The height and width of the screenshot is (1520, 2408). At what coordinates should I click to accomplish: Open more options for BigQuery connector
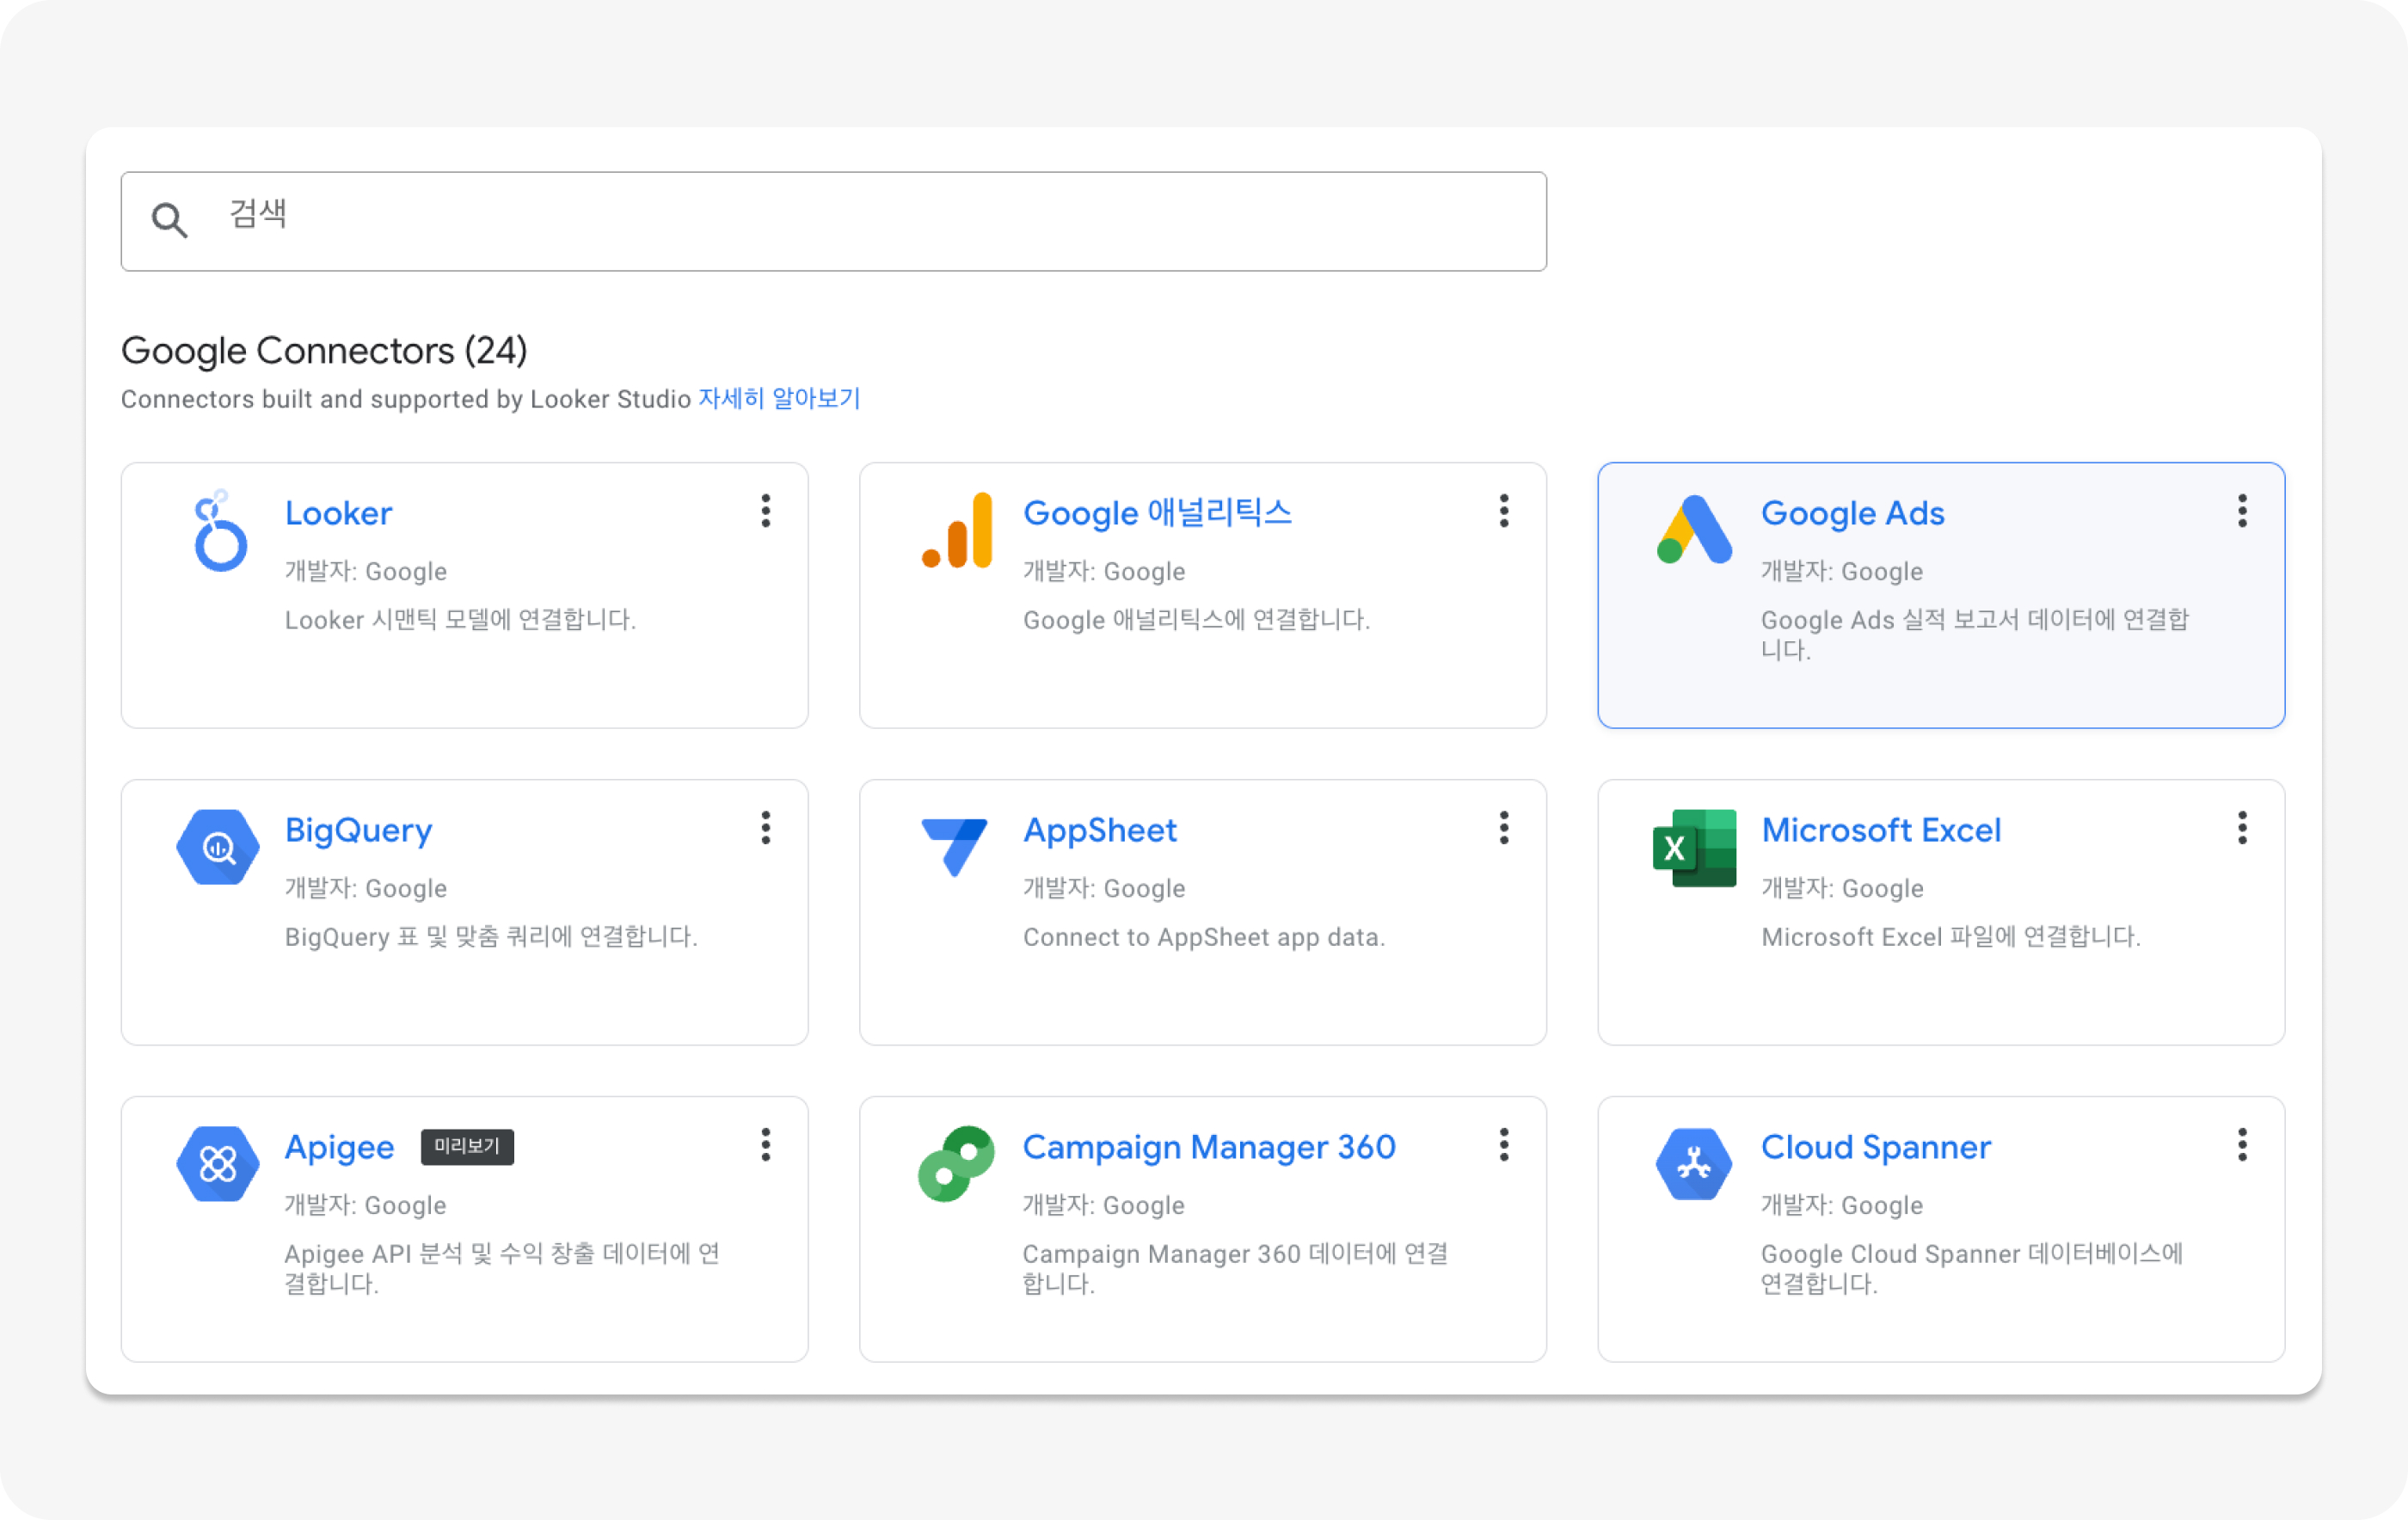pos(766,828)
